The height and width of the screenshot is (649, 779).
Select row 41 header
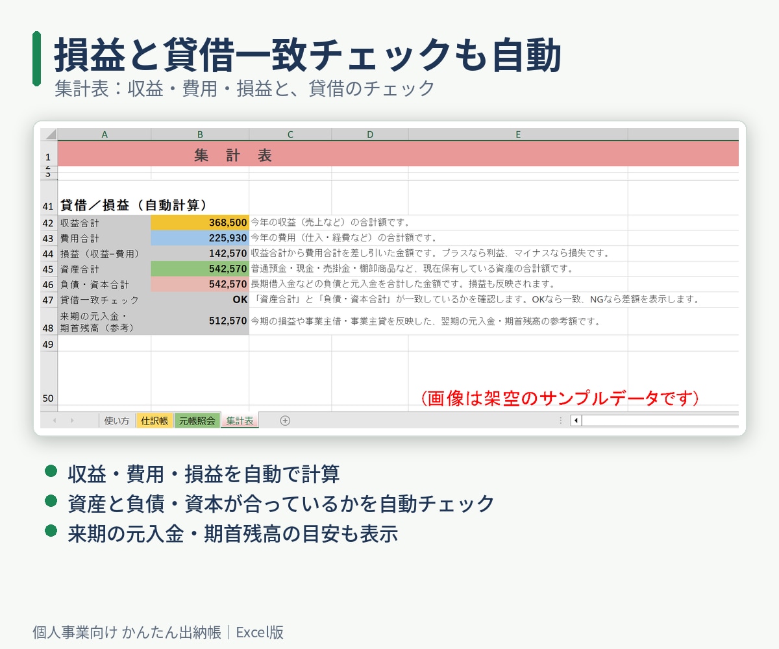point(49,197)
